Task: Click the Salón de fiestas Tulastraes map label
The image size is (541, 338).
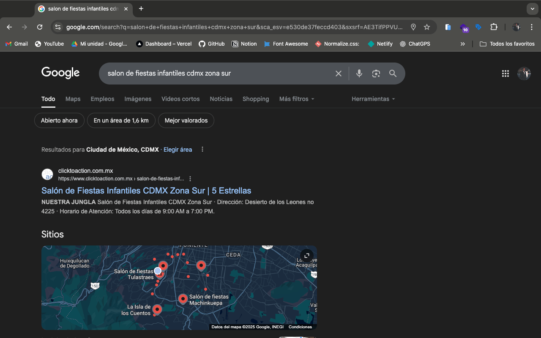Action: [134, 274]
